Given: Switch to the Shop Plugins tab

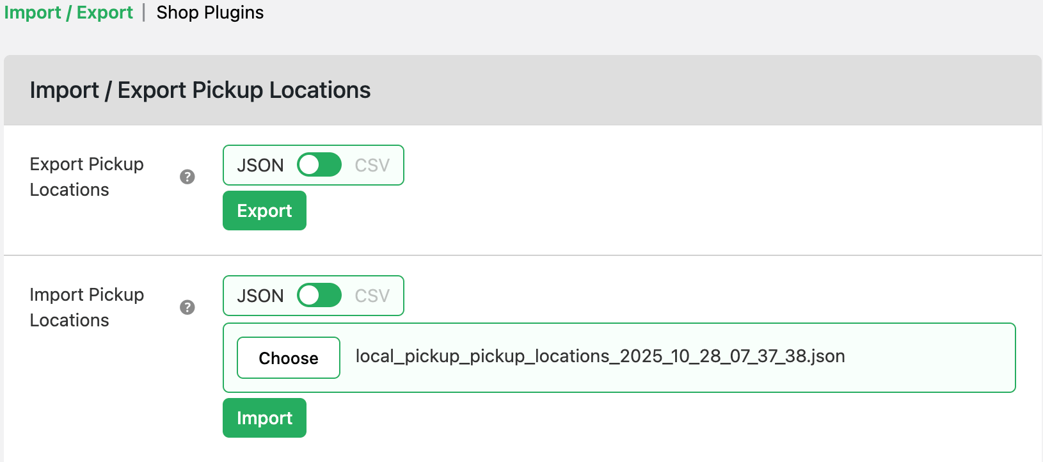Looking at the screenshot, I should pos(210,12).
